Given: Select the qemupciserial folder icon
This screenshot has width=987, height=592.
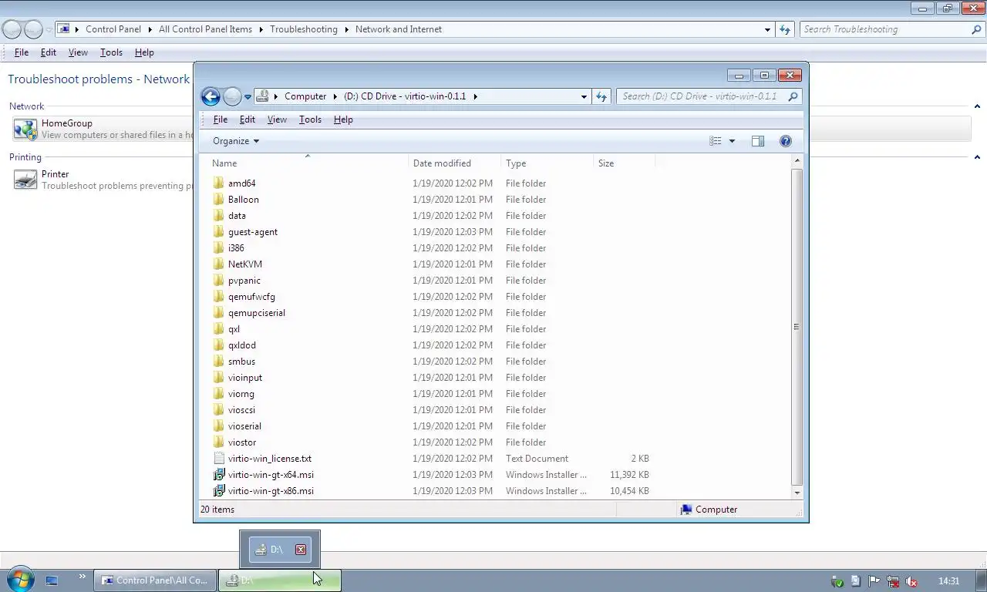Looking at the screenshot, I should [219, 313].
